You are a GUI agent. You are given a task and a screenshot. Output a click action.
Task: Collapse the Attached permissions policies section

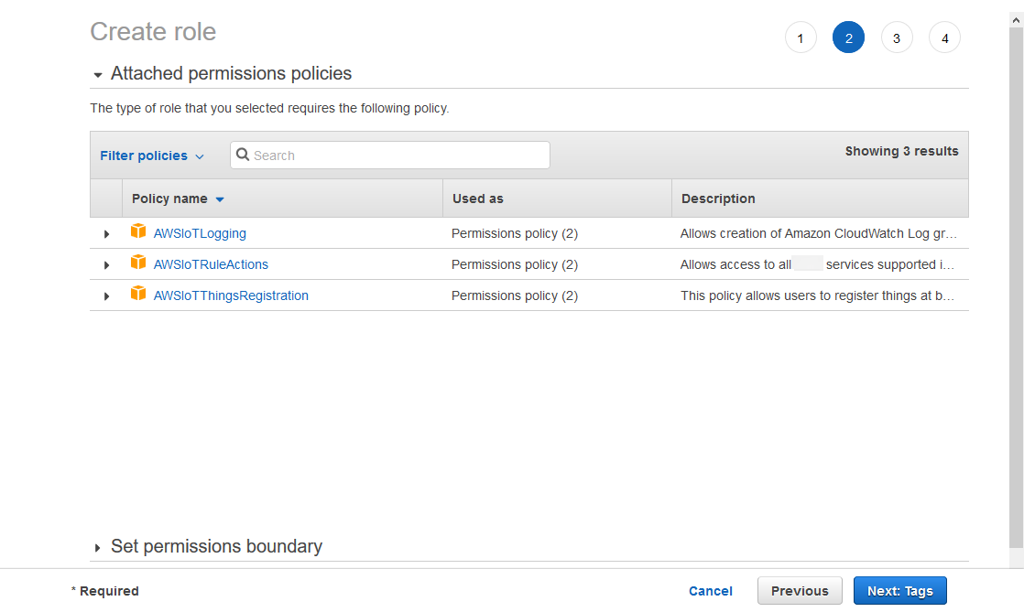coord(98,75)
